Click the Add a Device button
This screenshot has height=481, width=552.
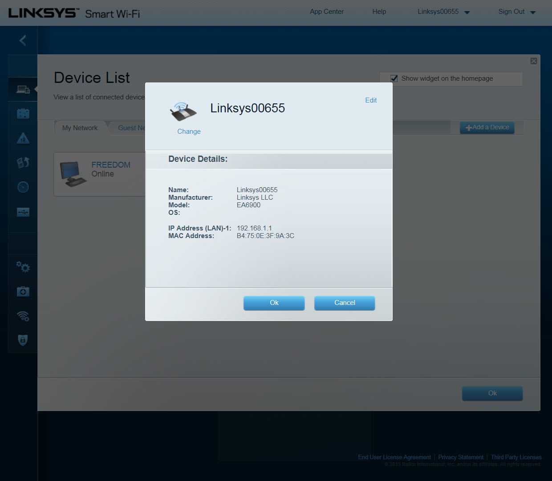point(487,127)
